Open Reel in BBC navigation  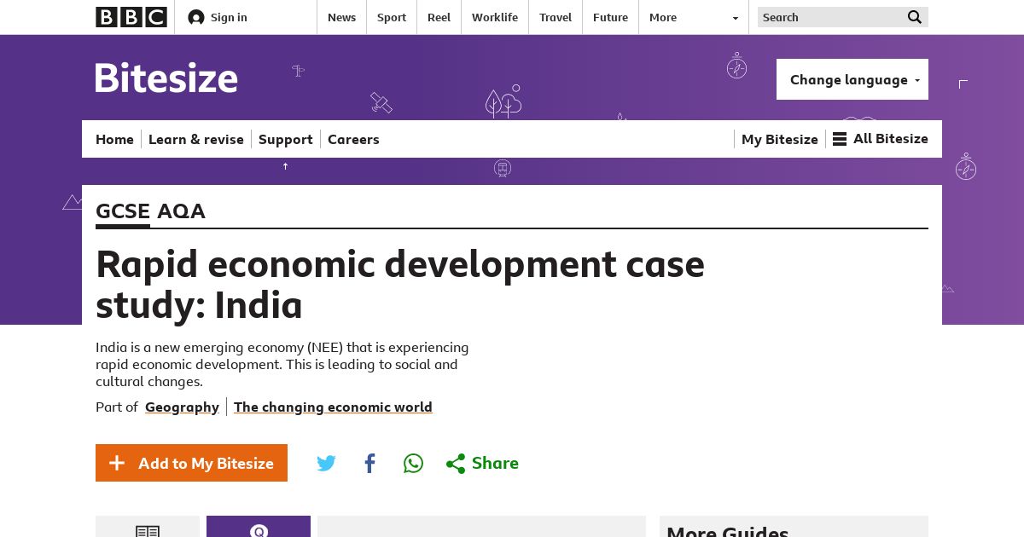click(x=439, y=17)
